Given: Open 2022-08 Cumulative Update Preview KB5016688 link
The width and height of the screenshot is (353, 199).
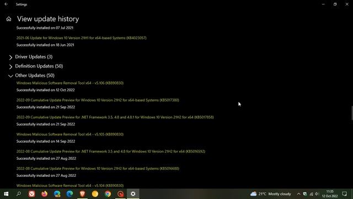Looking at the screenshot, I should [x=98, y=169].
